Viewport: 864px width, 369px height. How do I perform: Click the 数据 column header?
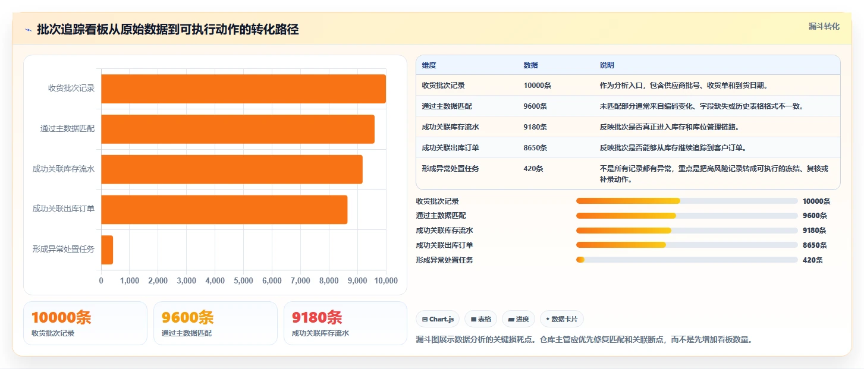[530, 65]
